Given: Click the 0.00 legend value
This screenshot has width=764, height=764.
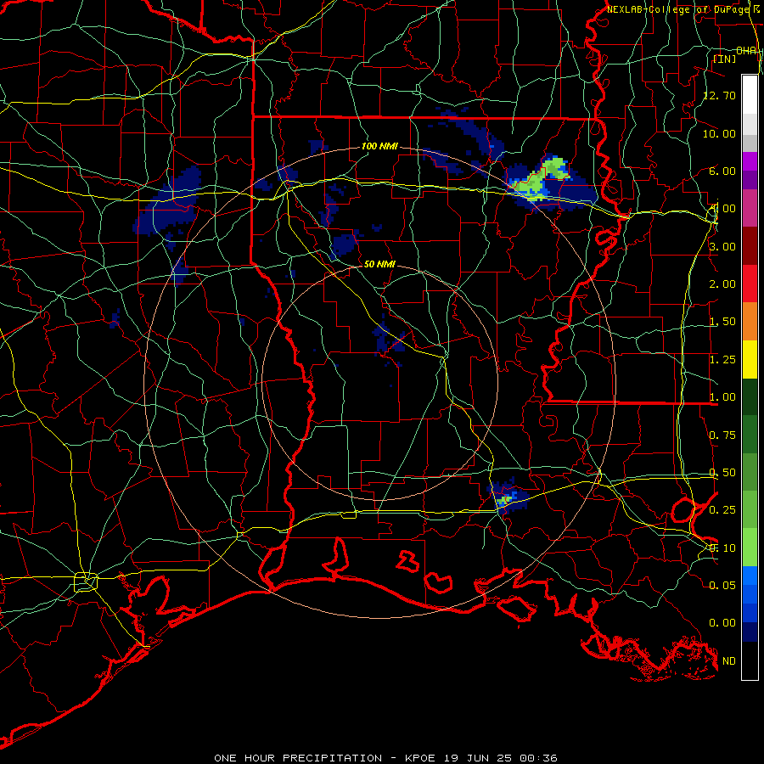Looking at the screenshot, I should [x=722, y=623].
